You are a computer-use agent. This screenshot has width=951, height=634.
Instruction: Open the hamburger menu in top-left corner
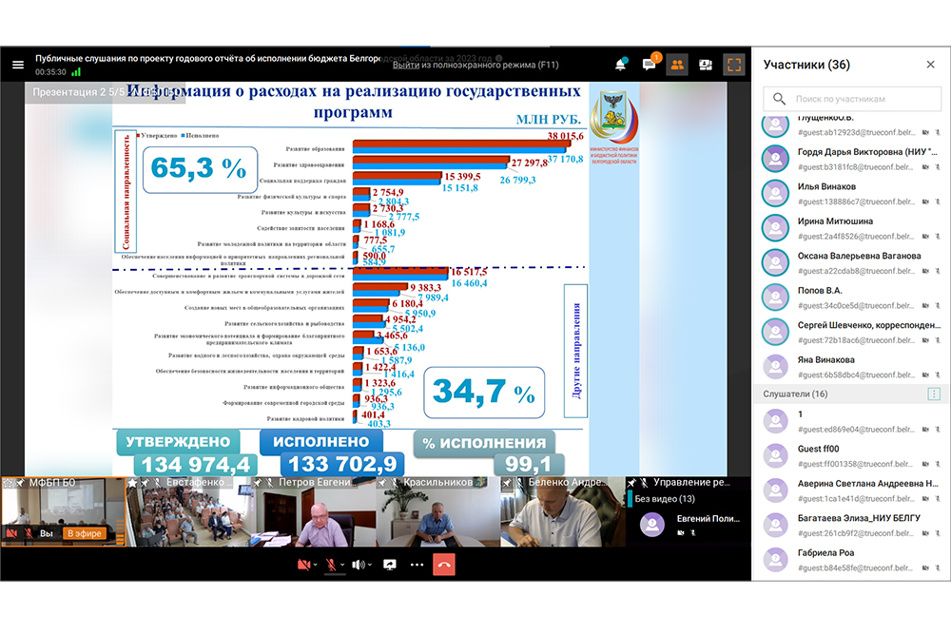(x=17, y=65)
